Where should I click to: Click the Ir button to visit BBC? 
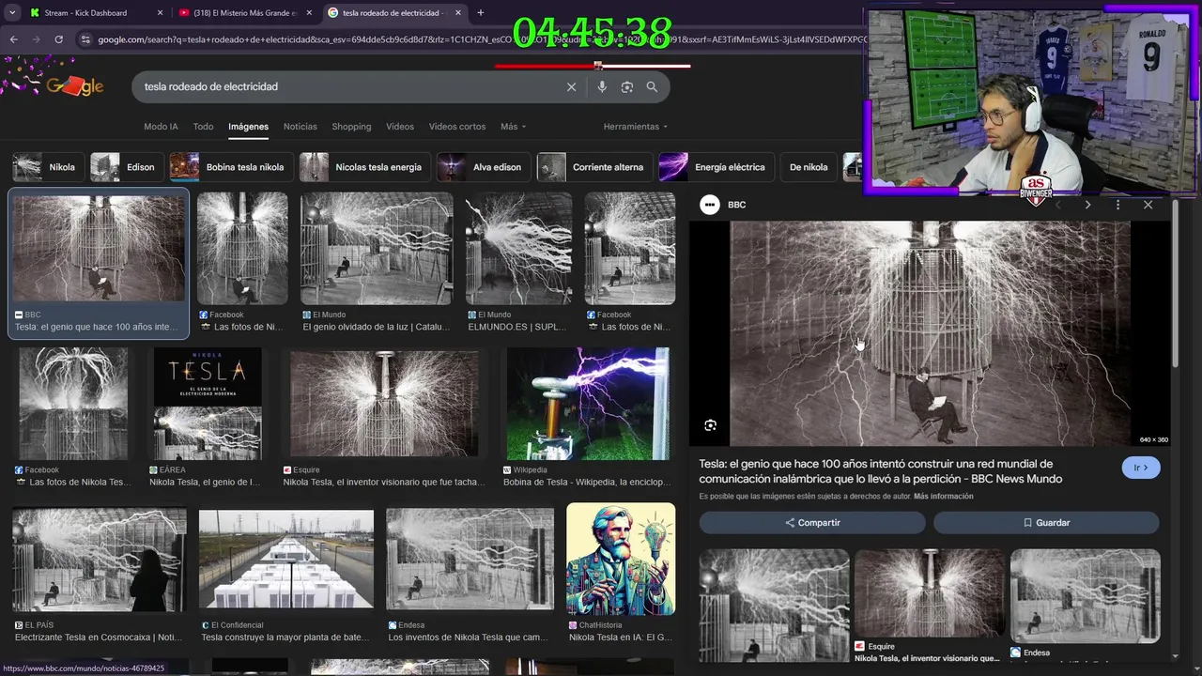coord(1141,468)
